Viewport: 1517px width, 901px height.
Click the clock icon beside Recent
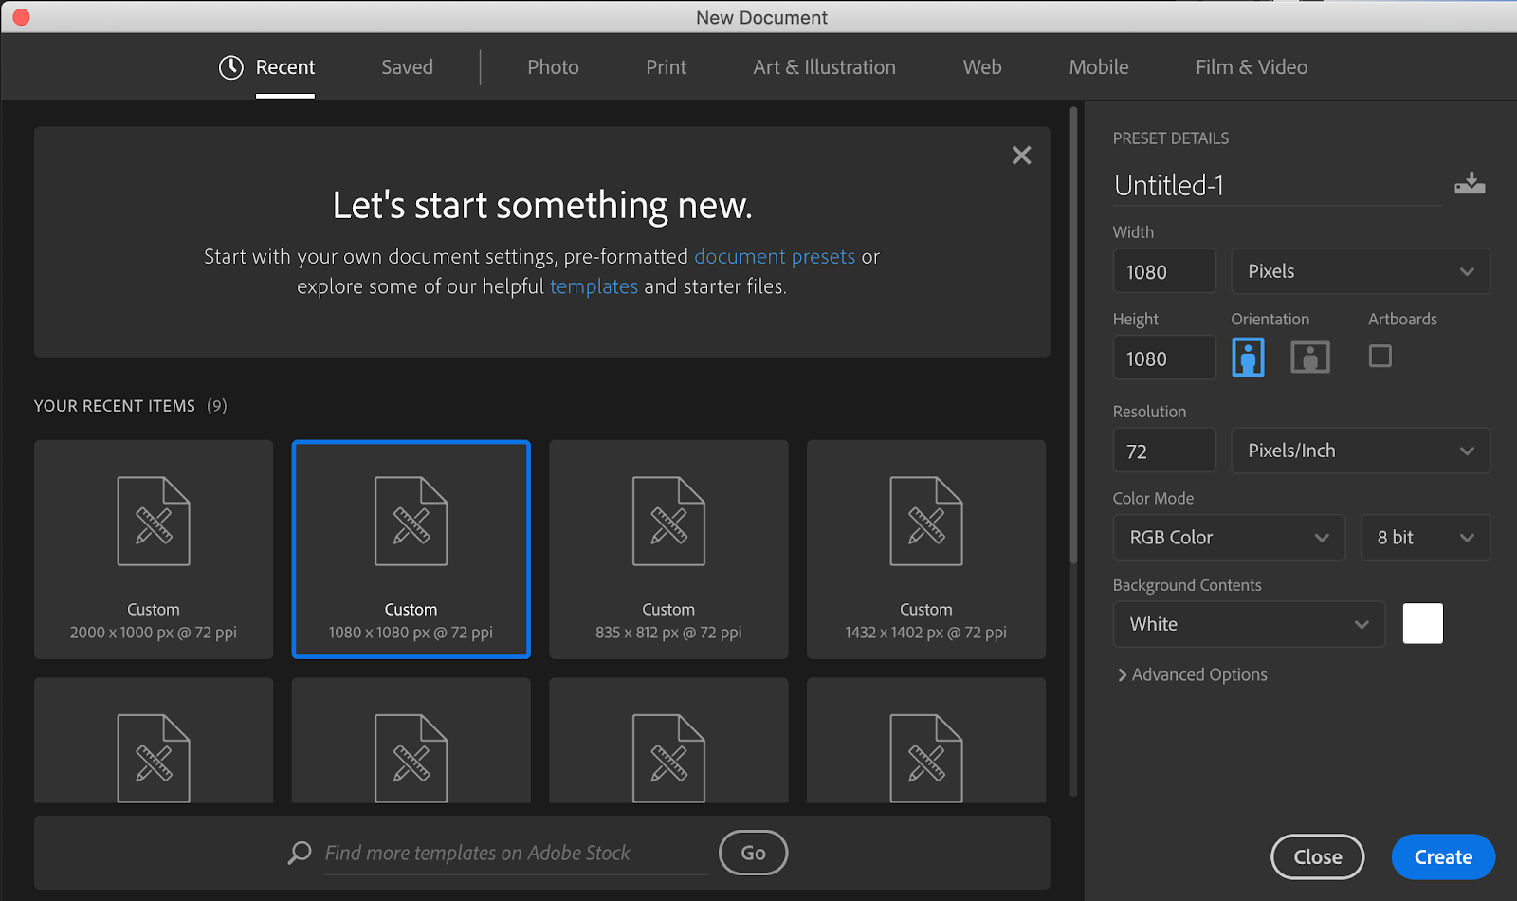[x=231, y=67]
